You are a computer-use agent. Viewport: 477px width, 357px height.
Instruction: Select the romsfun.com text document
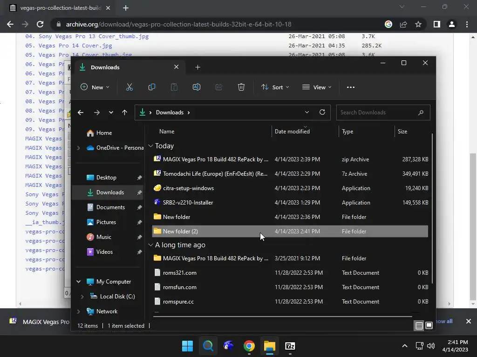(x=290, y=287)
